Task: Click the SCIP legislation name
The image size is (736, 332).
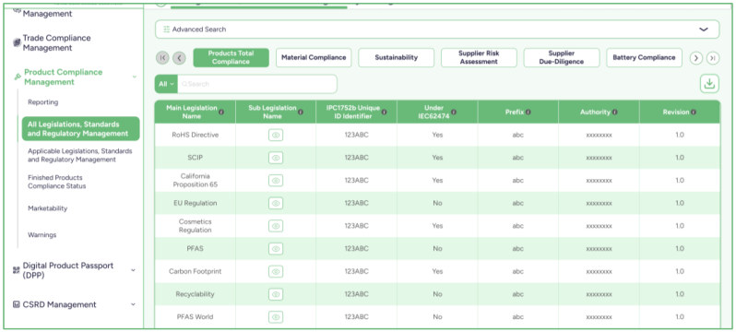Action: pyautogui.click(x=196, y=158)
